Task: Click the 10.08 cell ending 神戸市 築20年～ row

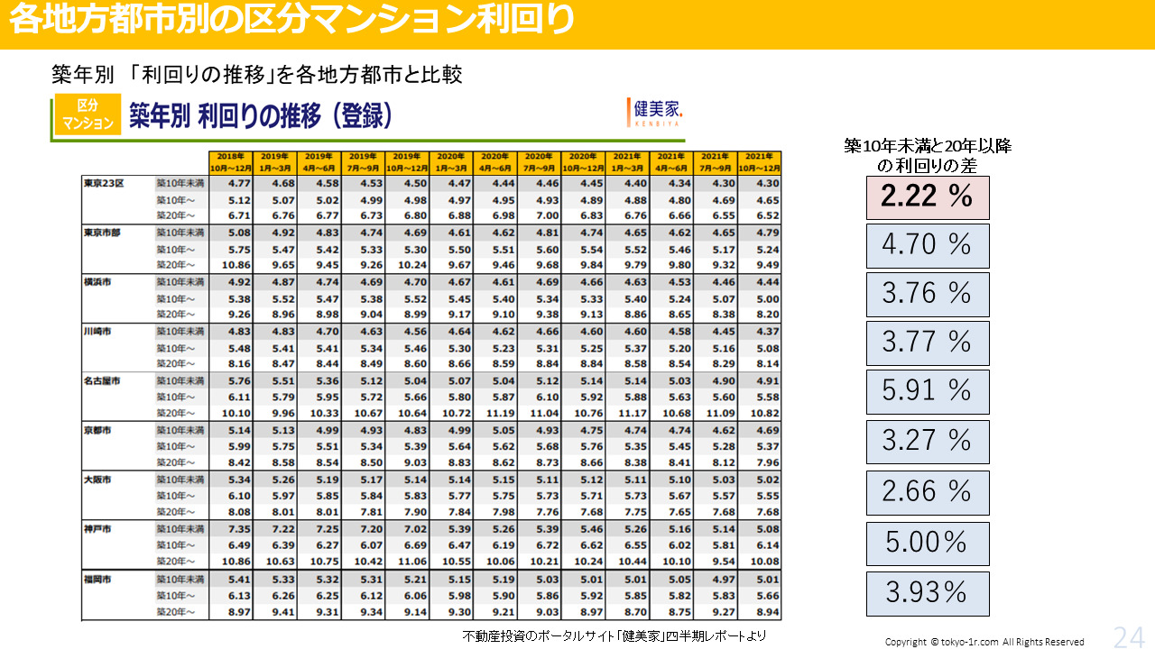Action: click(765, 562)
